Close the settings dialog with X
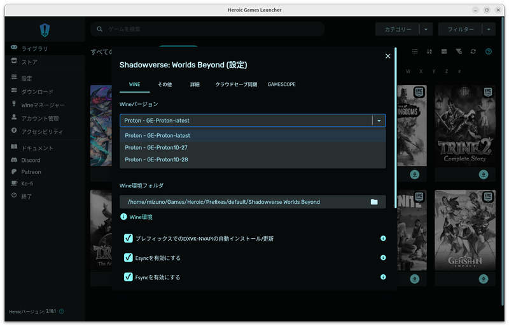This screenshot has width=509, height=327. pyautogui.click(x=387, y=56)
